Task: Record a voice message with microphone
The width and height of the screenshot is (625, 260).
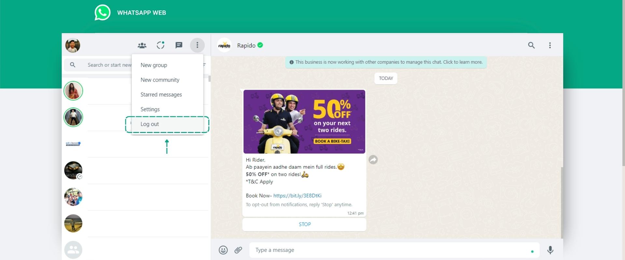Action: pyautogui.click(x=550, y=250)
